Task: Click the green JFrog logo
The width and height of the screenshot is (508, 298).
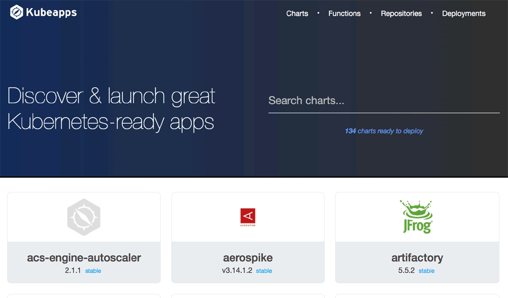Action: tap(417, 217)
